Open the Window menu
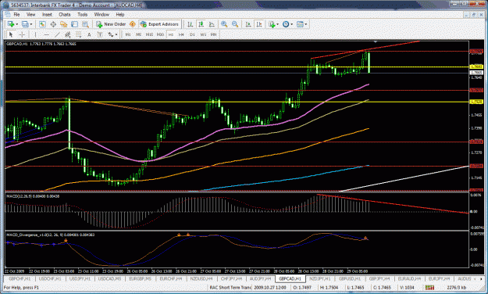The width and height of the screenshot is (488, 294). (102, 14)
